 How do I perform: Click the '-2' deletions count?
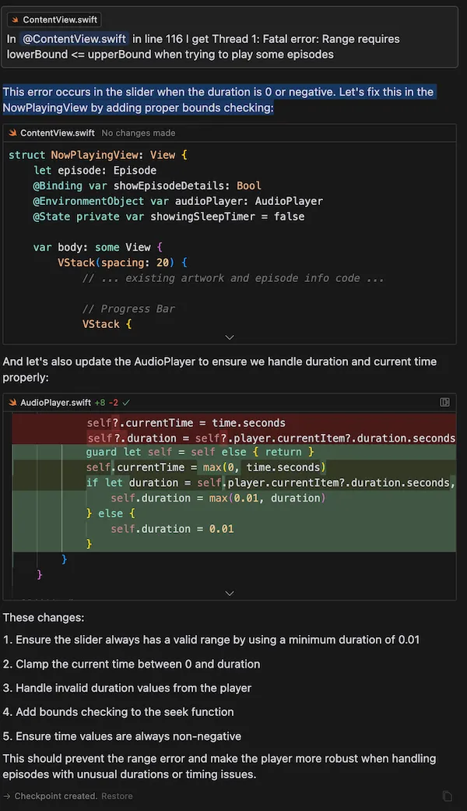coord(113,403)
